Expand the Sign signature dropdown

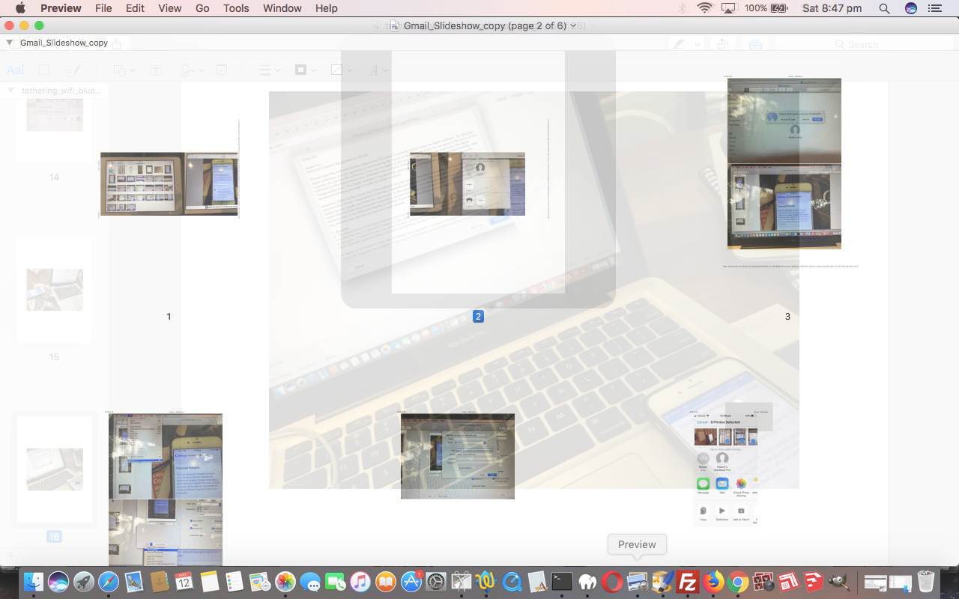tap(192, 70)
